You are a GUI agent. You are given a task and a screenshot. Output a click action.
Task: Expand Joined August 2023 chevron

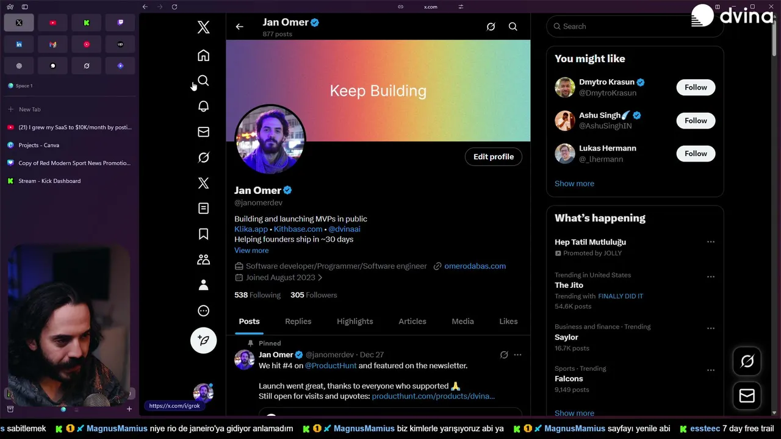click(320, 277)
